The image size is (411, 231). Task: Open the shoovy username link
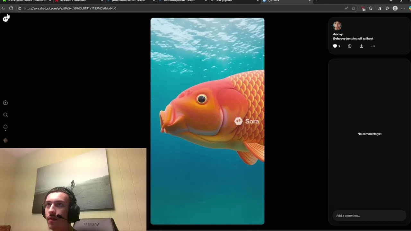337,34
